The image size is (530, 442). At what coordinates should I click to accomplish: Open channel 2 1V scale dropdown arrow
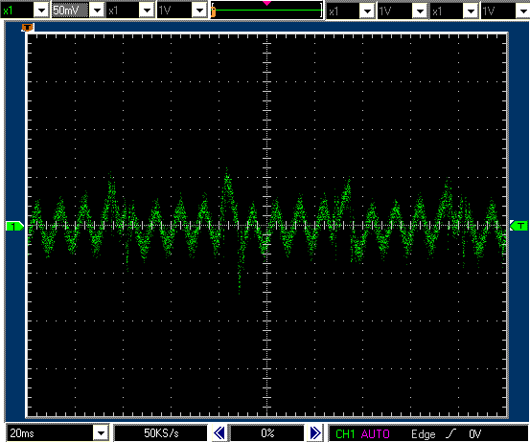point(199,11)
